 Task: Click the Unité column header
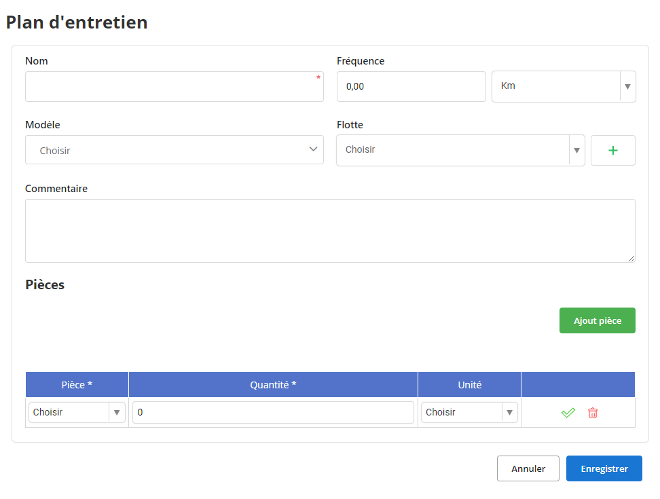point(469,384)
